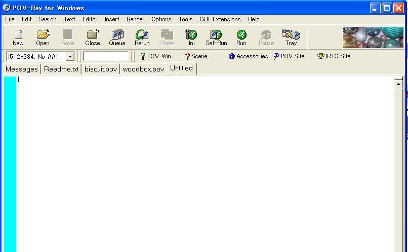Open the Text menu
Screen dimensions: 408x252
[x=69, y=19]
